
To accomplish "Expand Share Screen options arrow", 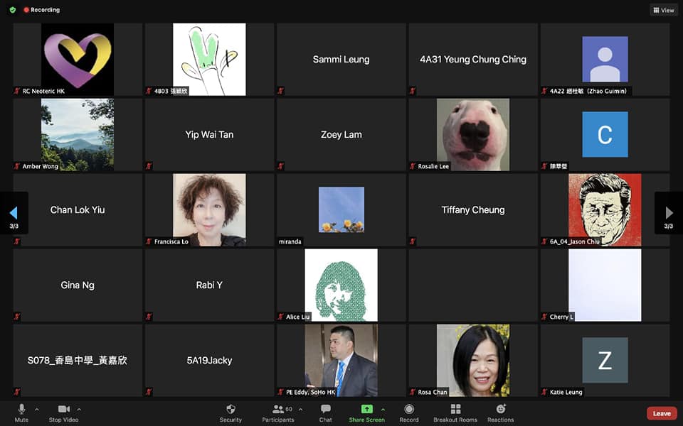I will coord(383,410).
